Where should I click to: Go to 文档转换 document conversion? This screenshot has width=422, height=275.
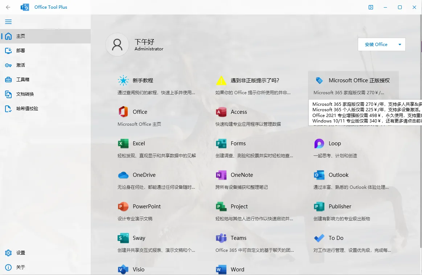[x=25, y=94]
